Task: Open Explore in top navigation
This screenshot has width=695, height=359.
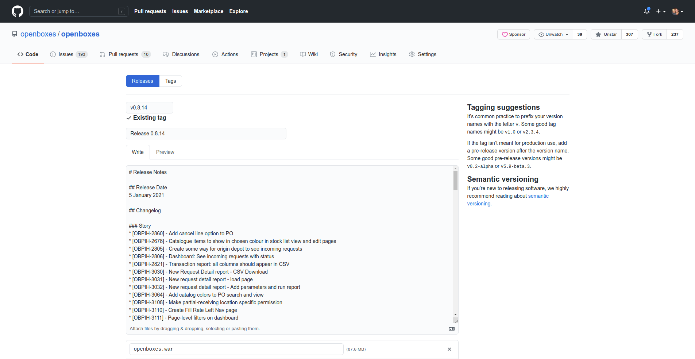Action: tap(239, 11)
